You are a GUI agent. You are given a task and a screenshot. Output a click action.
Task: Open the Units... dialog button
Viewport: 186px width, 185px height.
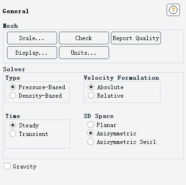pyautogui.click(x=84, y=53)
